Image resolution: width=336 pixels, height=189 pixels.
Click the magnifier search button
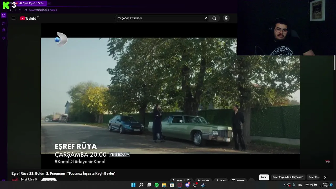214,18
